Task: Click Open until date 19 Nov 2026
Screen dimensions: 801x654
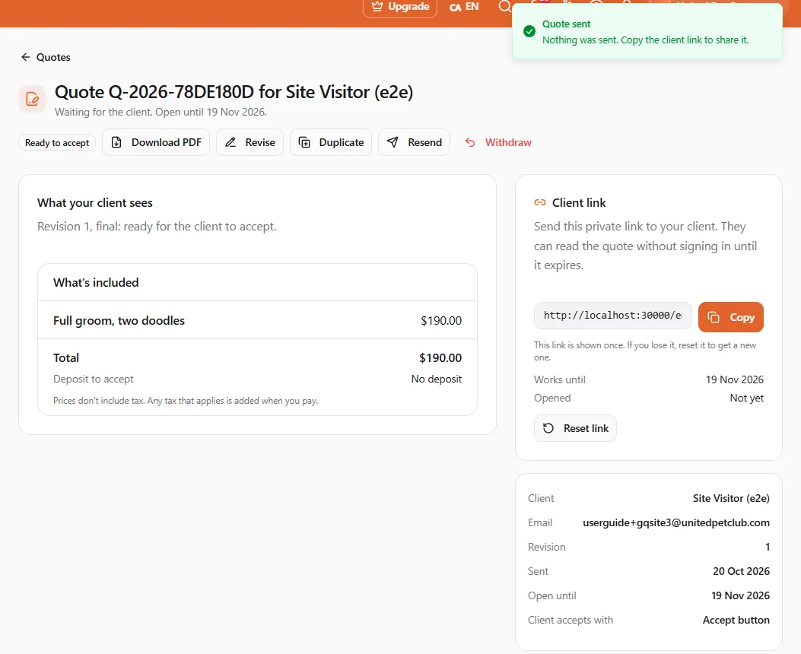Action: coord(740,595)
